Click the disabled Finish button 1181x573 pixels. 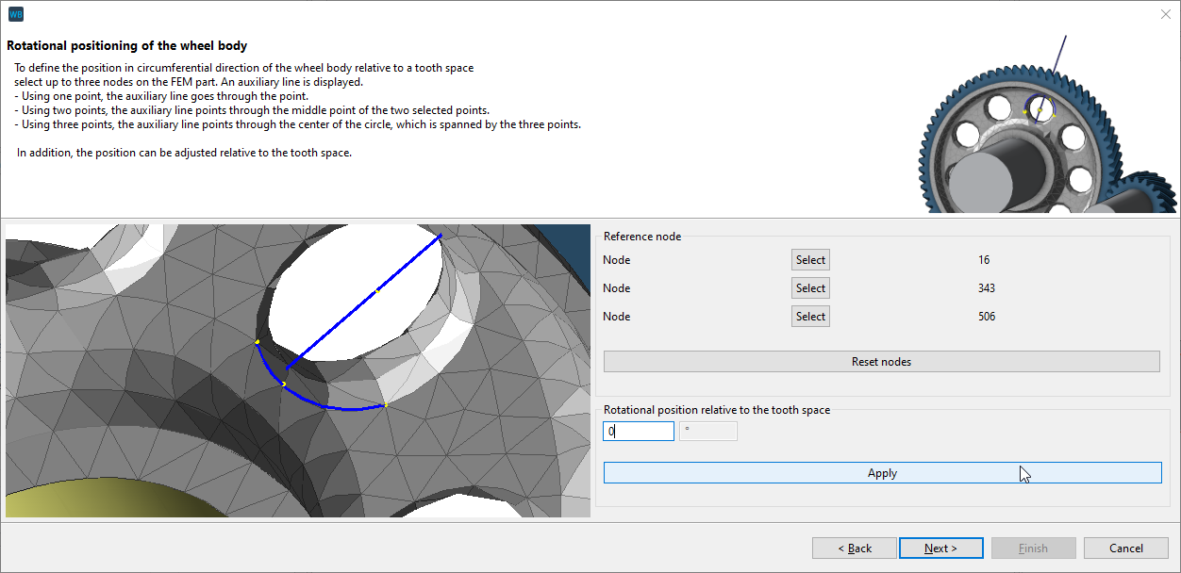point(1033,548)
